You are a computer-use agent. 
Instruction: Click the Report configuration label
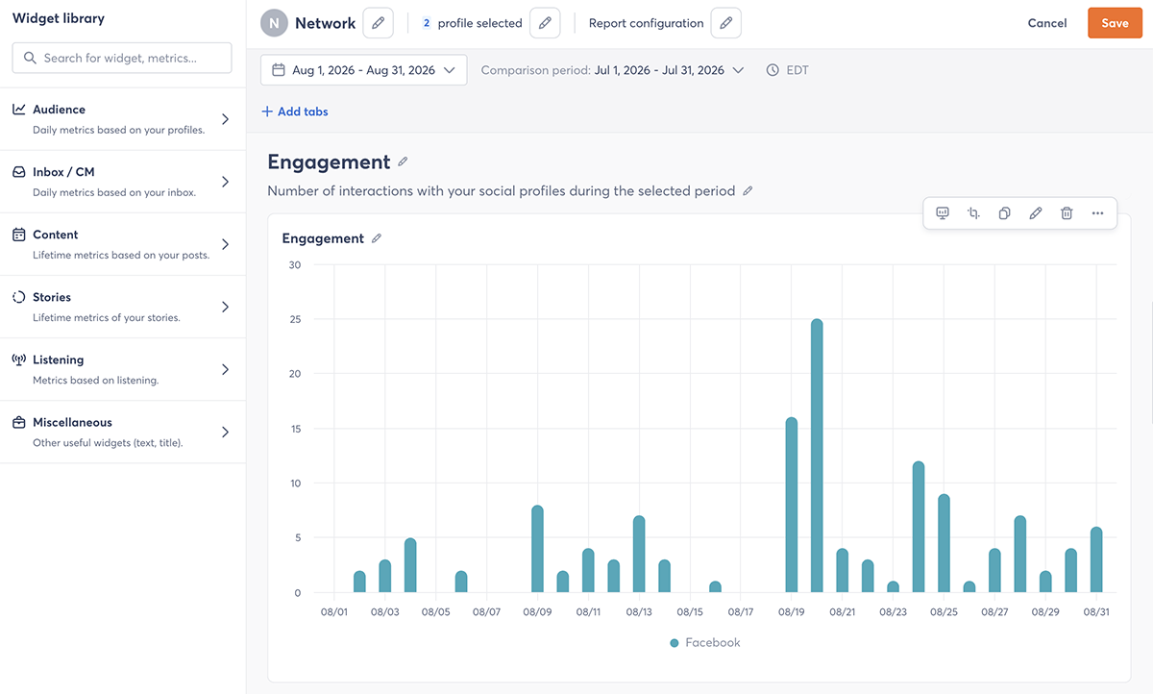646,23
